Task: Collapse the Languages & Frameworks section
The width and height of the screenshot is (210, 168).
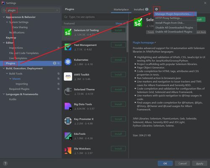Action: 4,94
